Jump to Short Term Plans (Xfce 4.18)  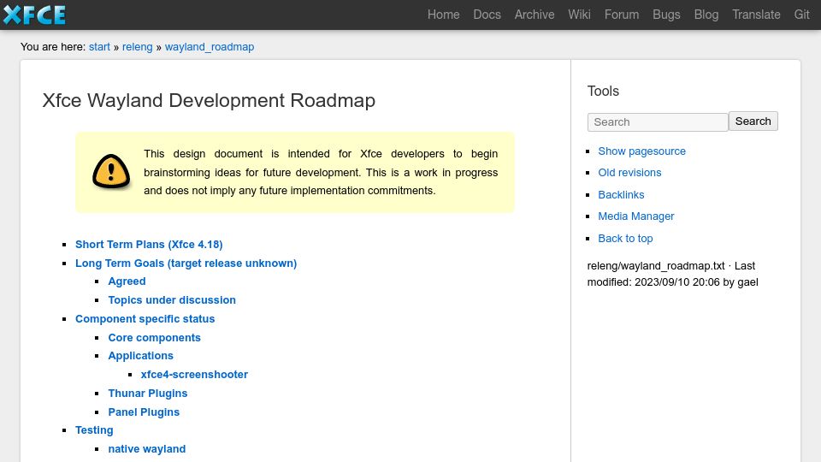pos(149,244)
